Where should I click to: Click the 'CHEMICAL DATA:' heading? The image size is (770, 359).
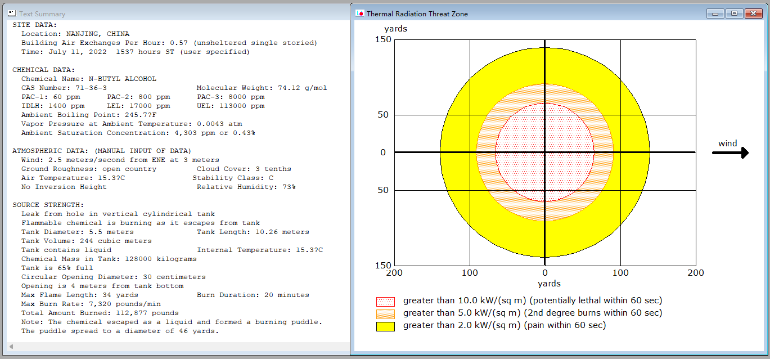point(43,70)
